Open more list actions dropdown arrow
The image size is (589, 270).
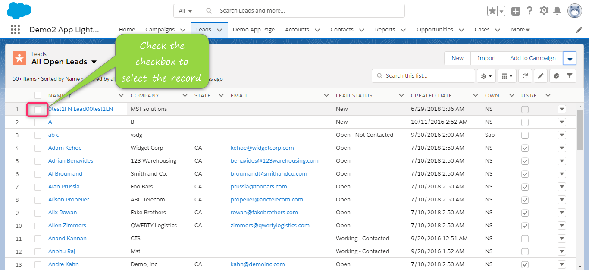coord(570,58)
